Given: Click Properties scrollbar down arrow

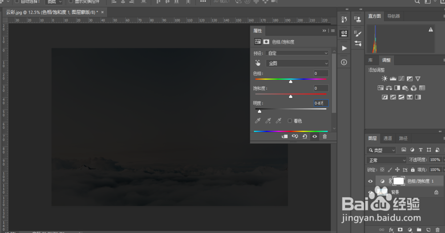Looking at the screenshot, I should pyautogui.click(x=334, y=128).
